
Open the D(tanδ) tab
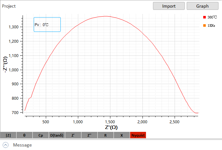click(x=57, y=135)
